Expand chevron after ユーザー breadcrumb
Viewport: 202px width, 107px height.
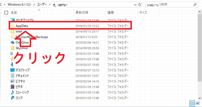coord(50,5)
